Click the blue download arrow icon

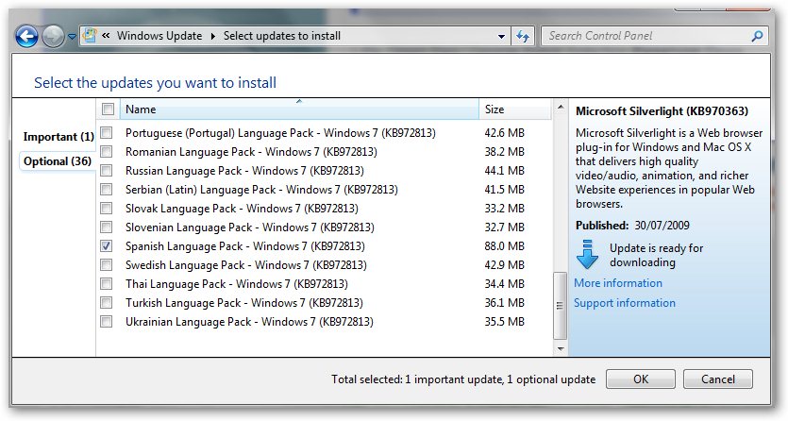pos(588,254)
